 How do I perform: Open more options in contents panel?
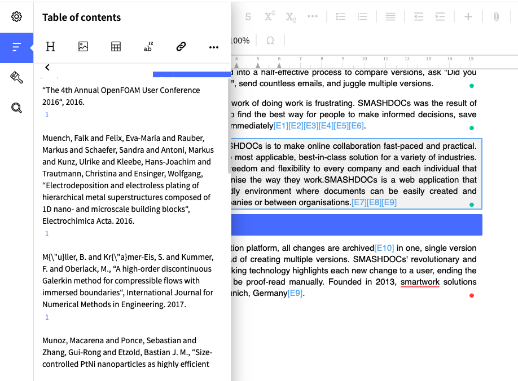pyautogui.click(x=214, y=47)
